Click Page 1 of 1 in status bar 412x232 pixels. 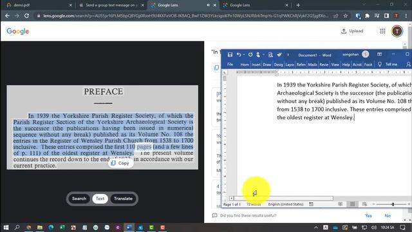click(232, 204)
